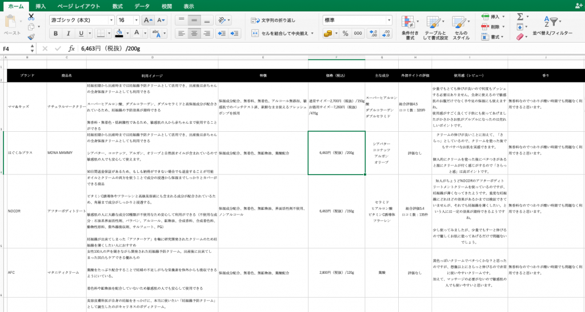Cut the selection with the scissors icon

31,17
